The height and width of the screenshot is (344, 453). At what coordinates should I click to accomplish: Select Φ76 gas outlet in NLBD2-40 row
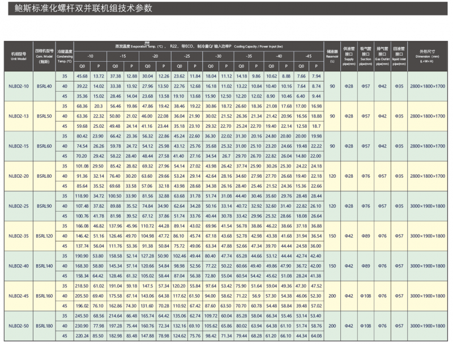[x=382, y=266]
